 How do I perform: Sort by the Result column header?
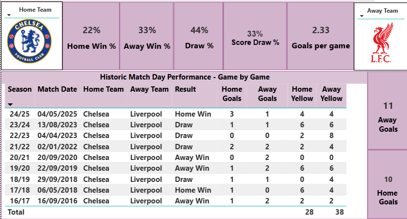point(185,89)
